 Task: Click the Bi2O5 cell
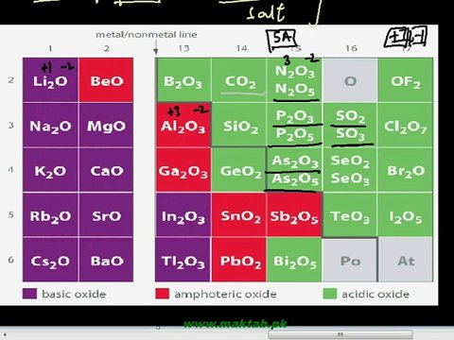pyautogui.click(x=294, y=260)
